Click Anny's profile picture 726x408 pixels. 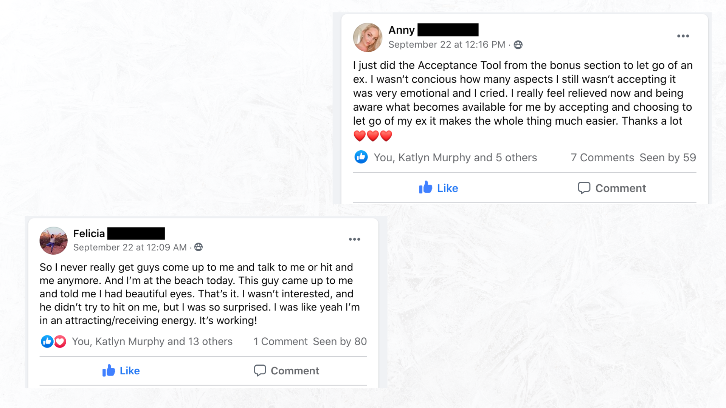click(x=368, y=37)
